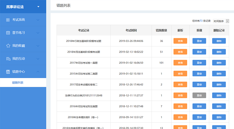Select 错题列表 submenu item
The width and height of the screenshot is (234, 129).
click(x=18, y=83)
